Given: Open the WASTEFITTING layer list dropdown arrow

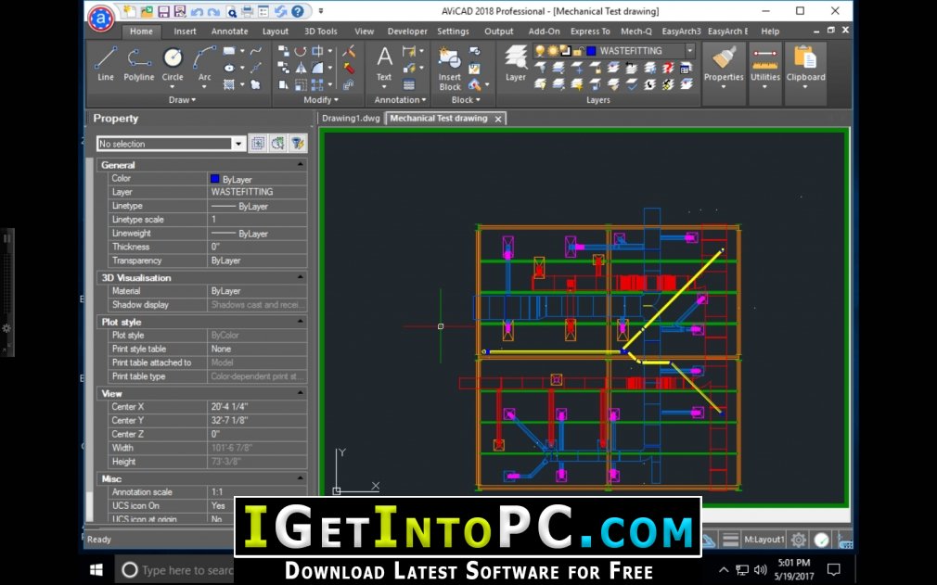Looking at the screenshot, I should click(x=689, y=51).
